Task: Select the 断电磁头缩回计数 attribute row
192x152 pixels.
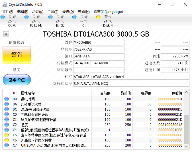Action: (x=93, y=115)
